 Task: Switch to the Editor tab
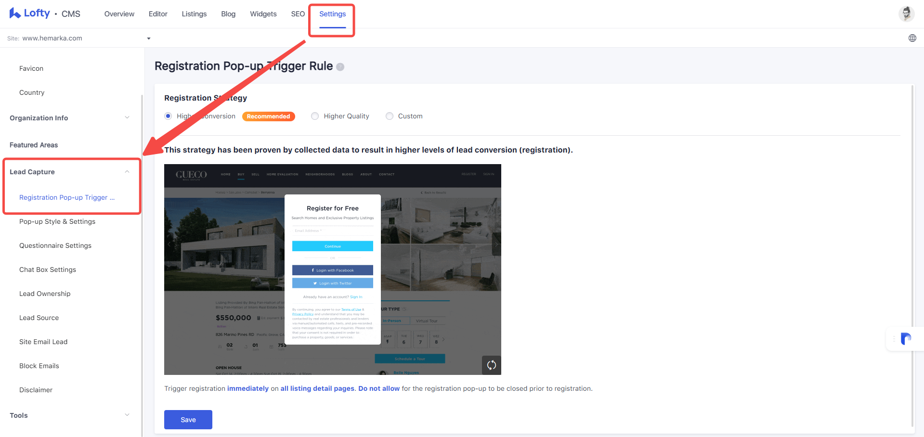pyautogui.click(x=158, y=14)
